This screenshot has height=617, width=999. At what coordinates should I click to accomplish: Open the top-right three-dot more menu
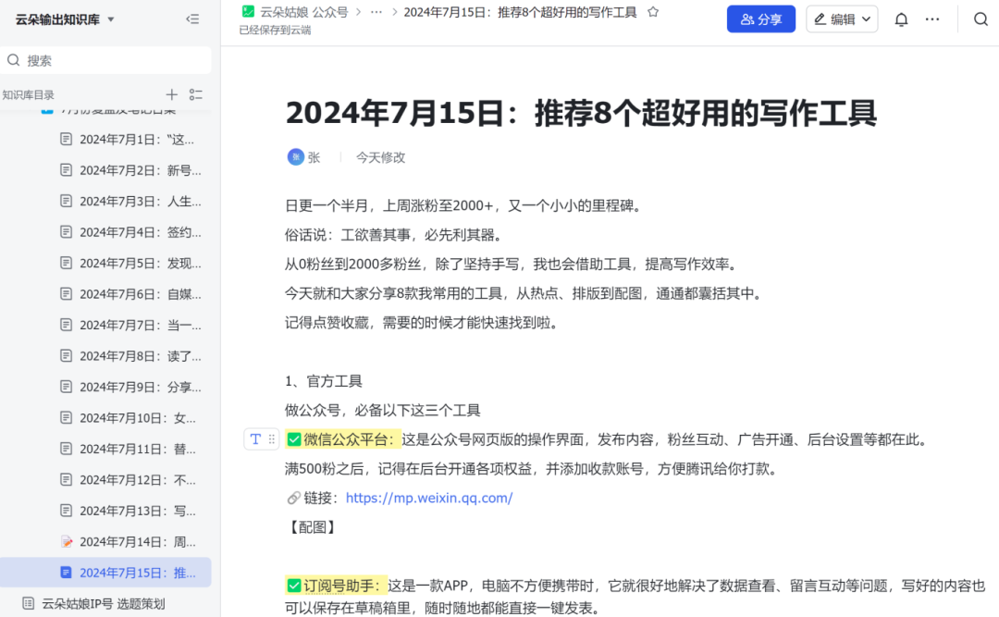pos(932,19)
